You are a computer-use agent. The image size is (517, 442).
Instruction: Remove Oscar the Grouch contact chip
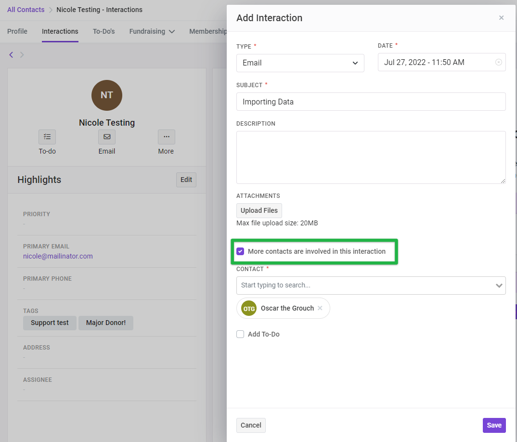[x=320, y=308]
